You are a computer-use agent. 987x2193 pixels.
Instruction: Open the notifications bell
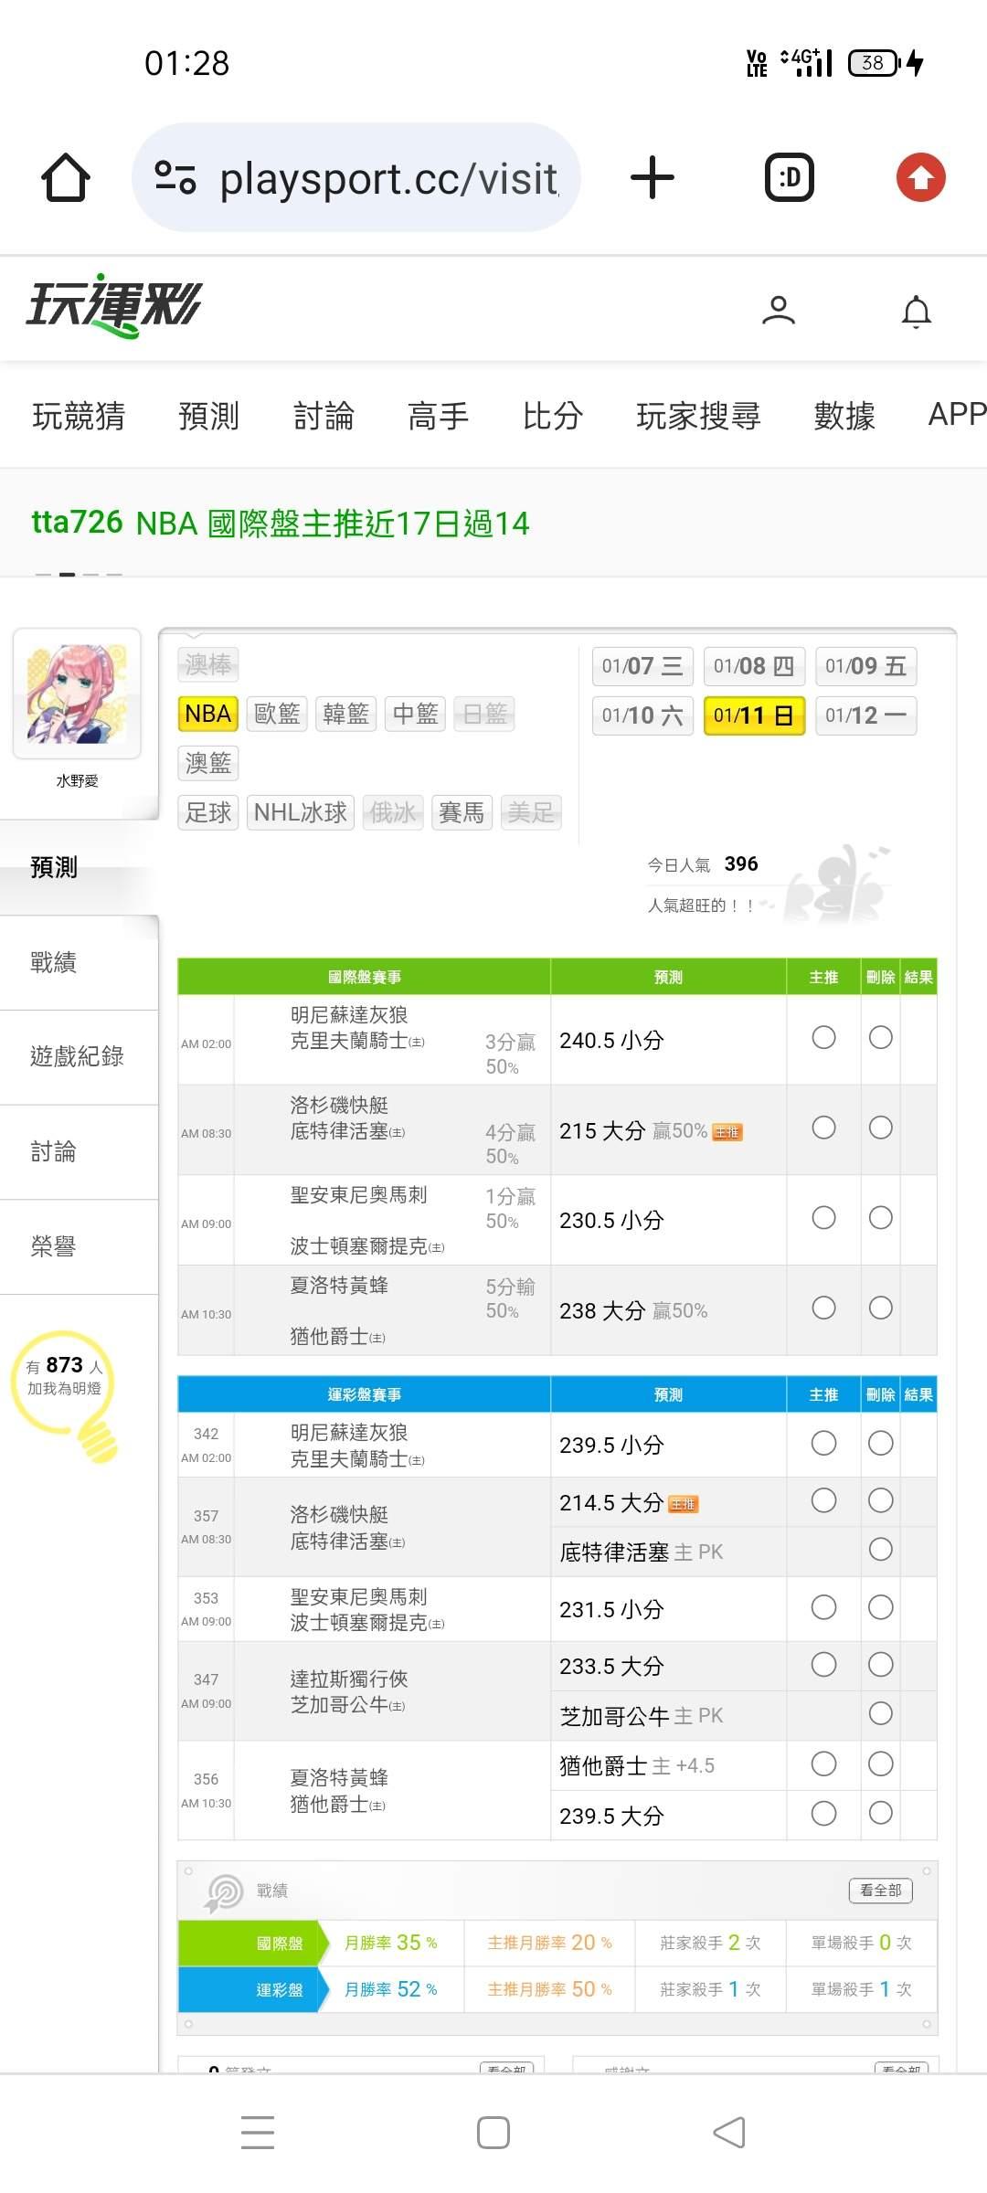tap(917, 311)
